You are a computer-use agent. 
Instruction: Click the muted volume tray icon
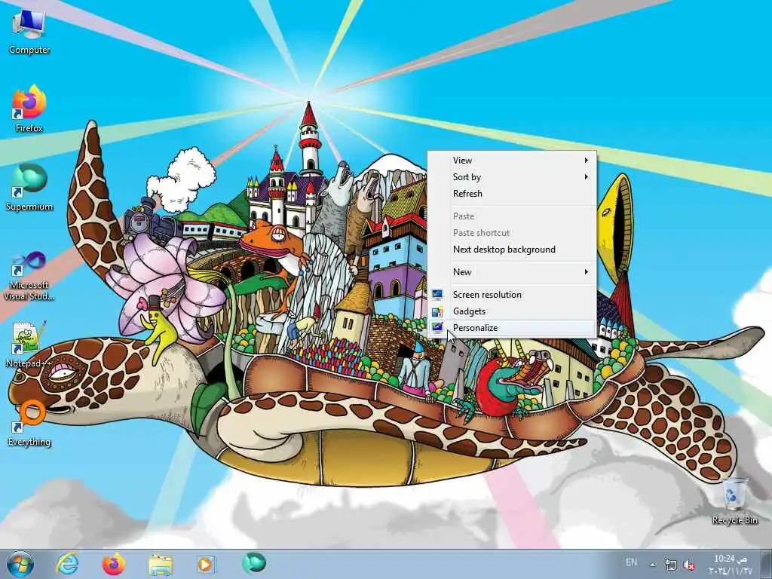[x=689, y=564]
